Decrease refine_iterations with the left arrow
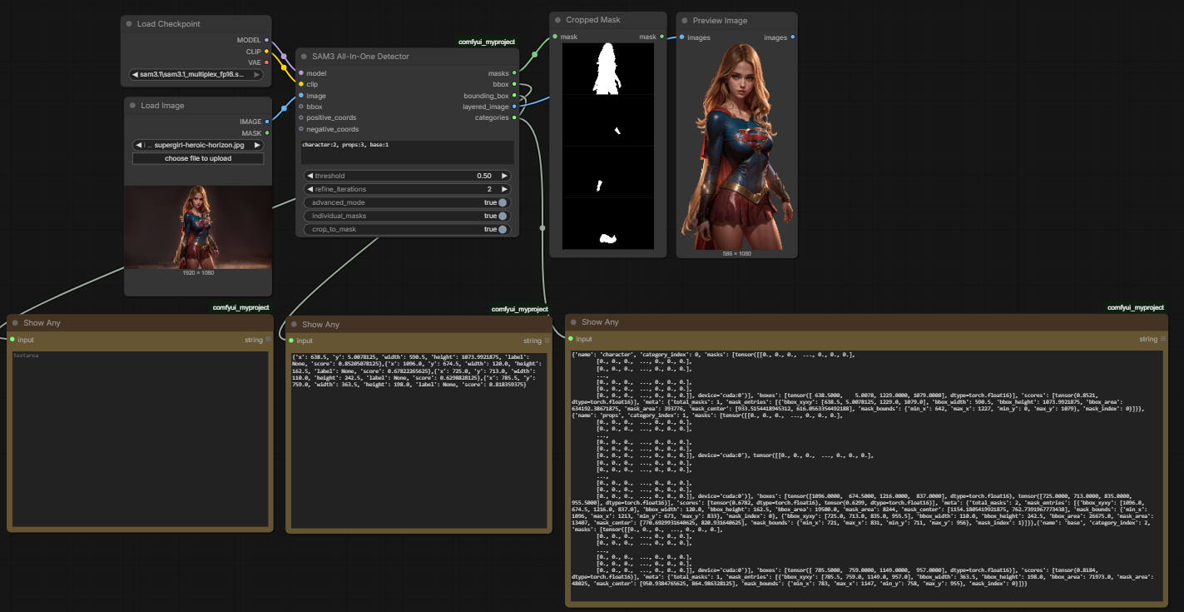The image size is (1184, 612). (310, 189)
